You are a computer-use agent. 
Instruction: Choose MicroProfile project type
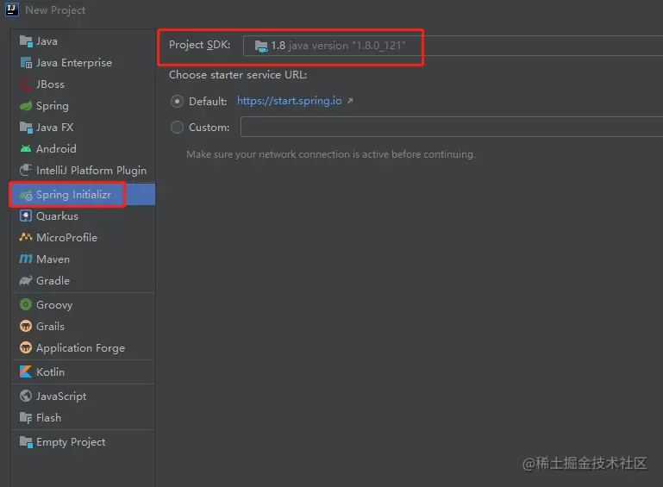click(x=83, y=238)
